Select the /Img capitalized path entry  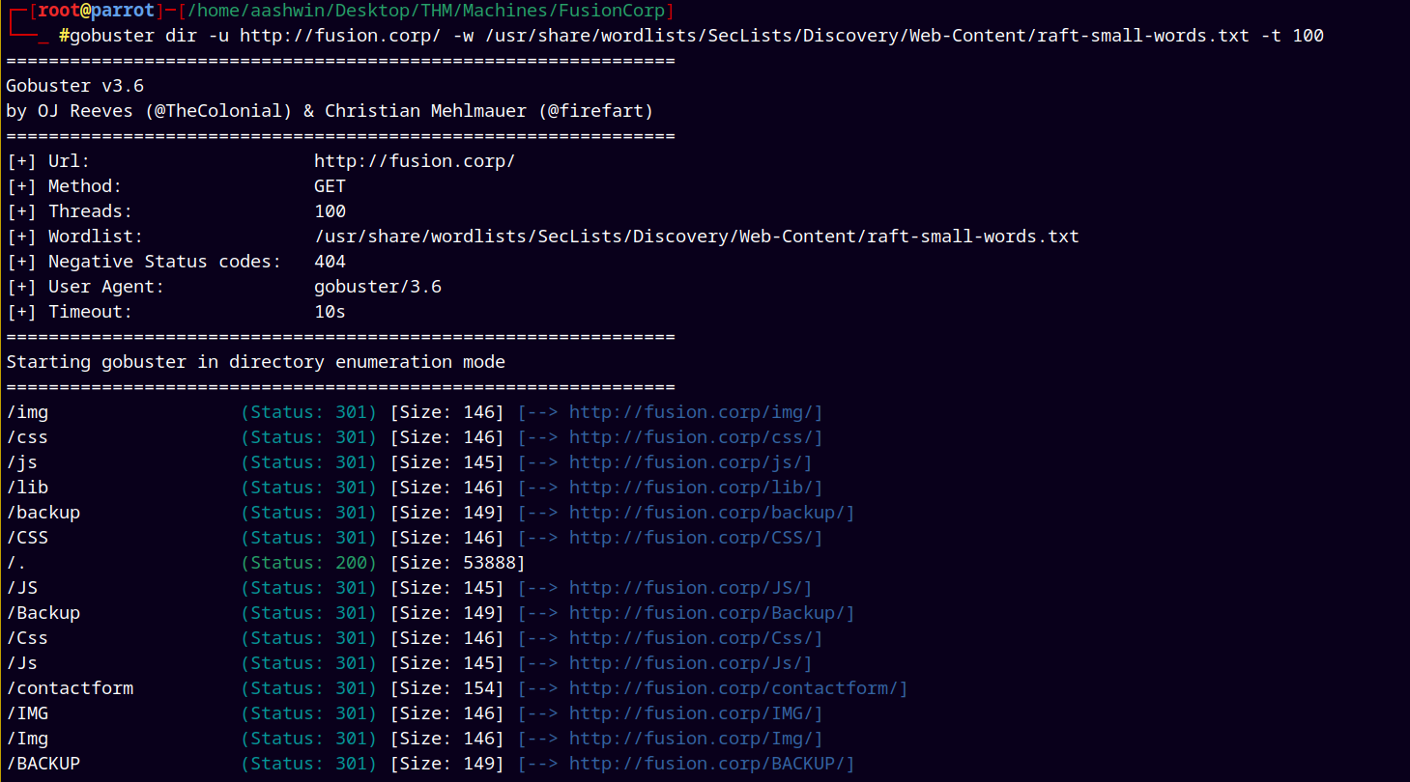click(27, 739)
